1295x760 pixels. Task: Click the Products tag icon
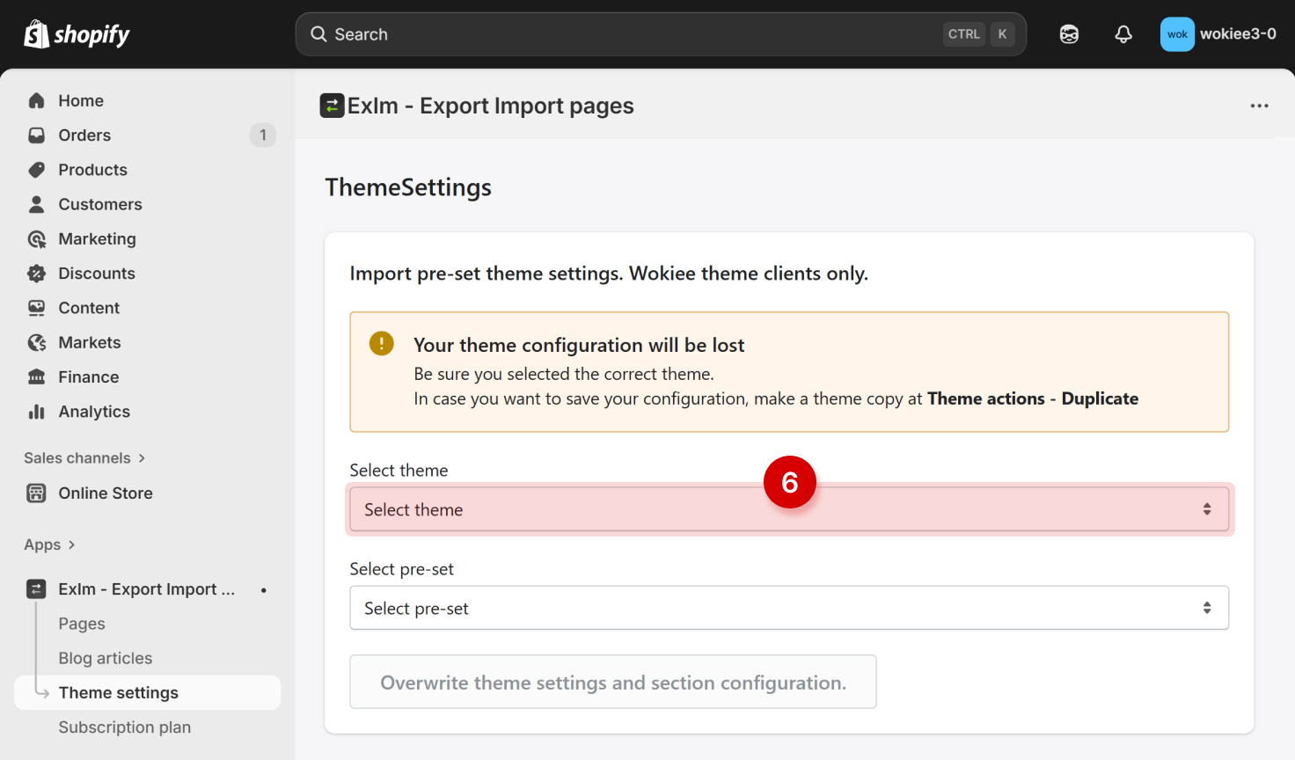[x=36, y=170]
